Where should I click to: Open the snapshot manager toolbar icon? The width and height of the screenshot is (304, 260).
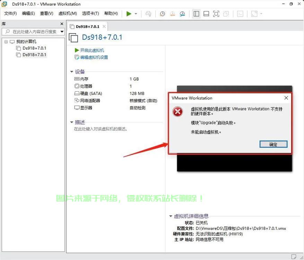pos(182,14)
